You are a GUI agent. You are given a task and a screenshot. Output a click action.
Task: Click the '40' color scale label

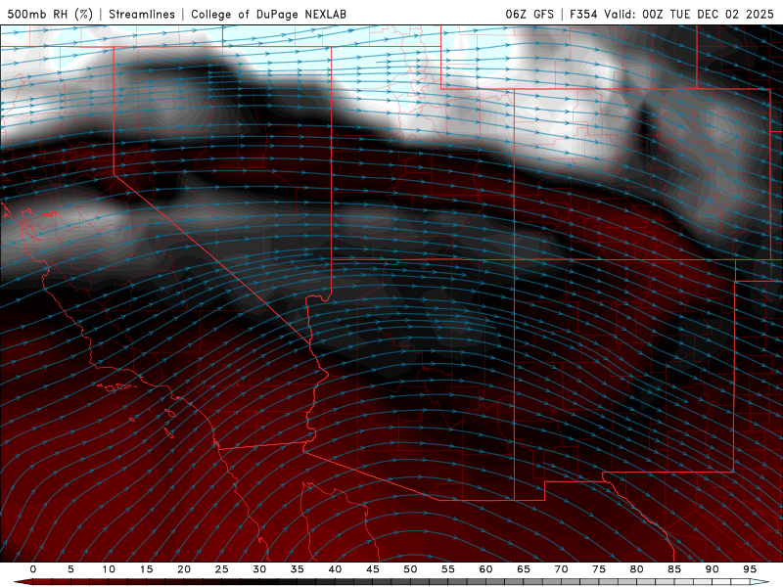[x=335, y=569]
